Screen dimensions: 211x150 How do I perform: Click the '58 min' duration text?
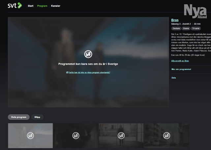click(197, 24)
